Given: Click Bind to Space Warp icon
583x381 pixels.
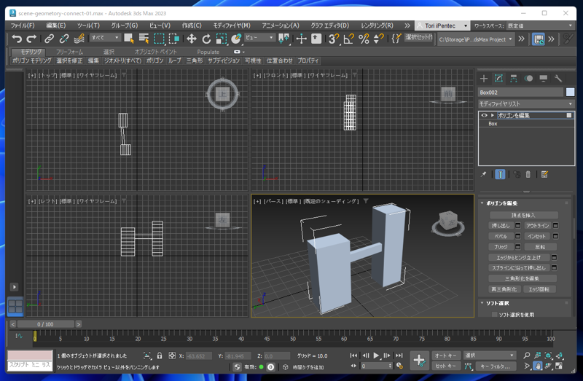Looking at the screenshot, I should tap(79, 39).
